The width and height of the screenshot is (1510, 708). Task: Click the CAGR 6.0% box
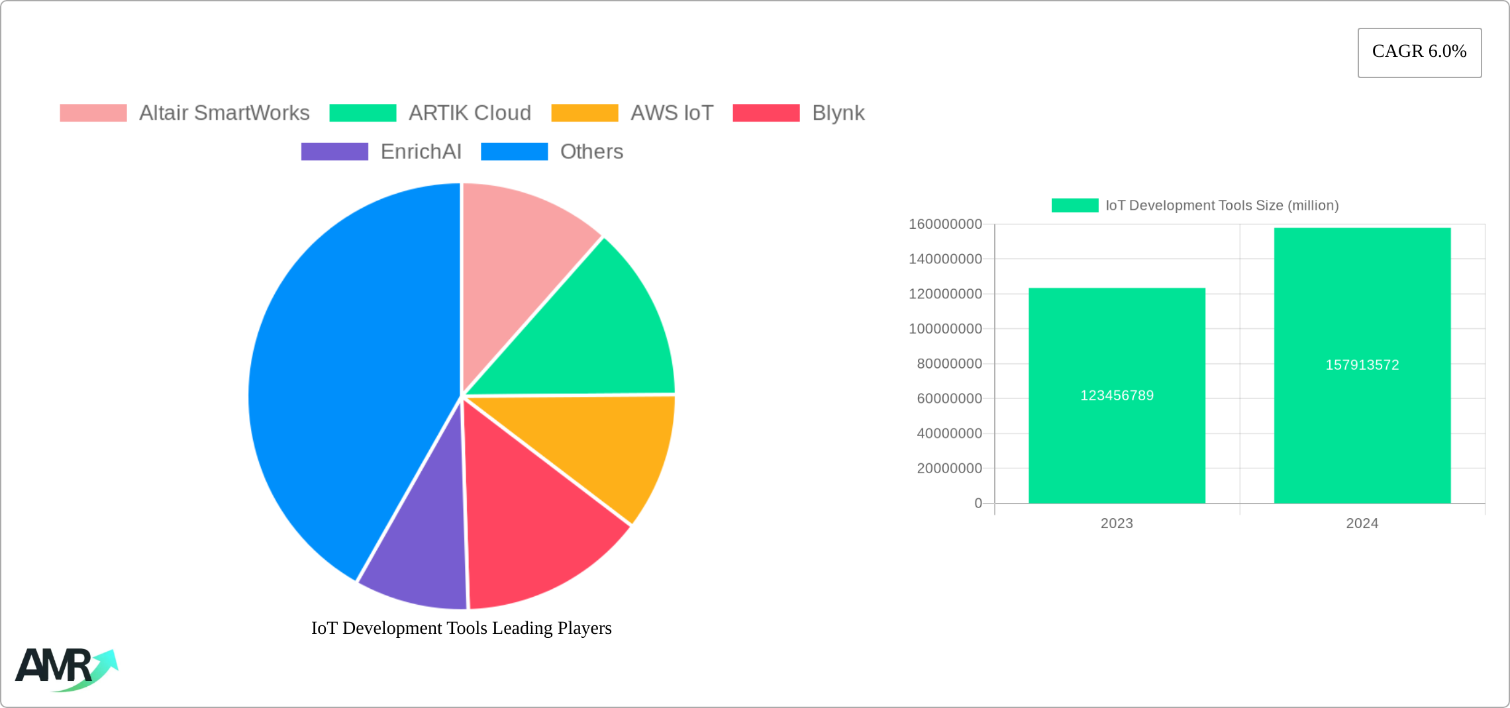(x=1419, y=52)
